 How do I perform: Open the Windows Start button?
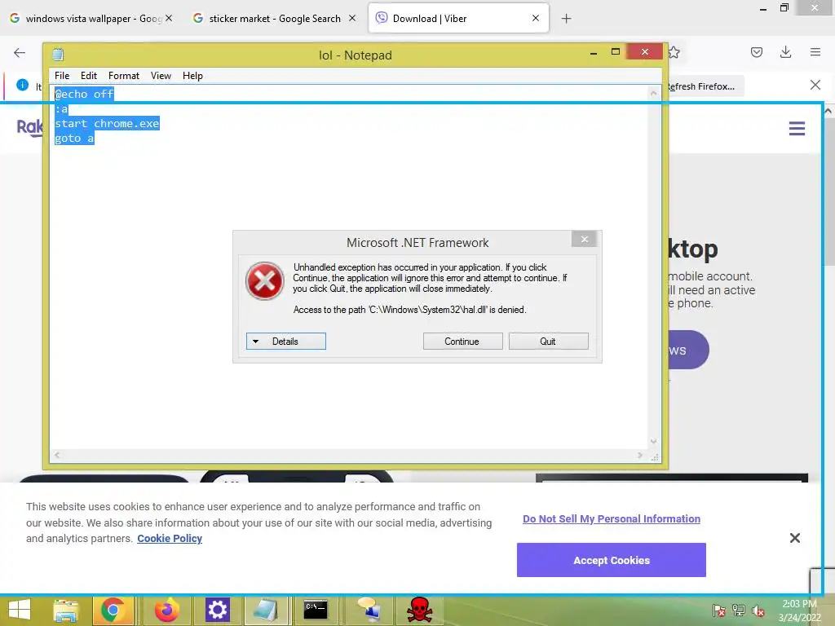point(20,610)
